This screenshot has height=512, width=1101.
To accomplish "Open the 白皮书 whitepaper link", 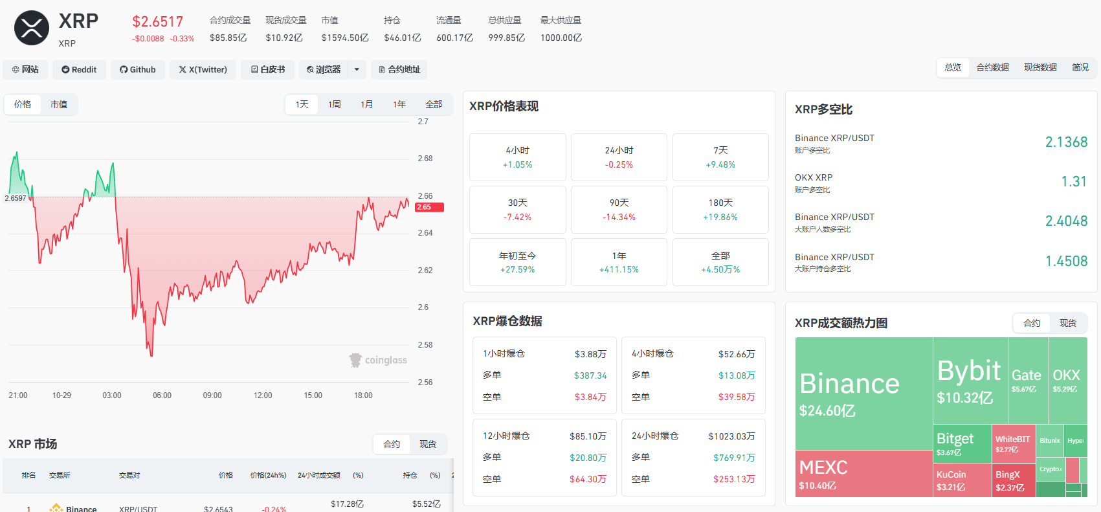I will pos(268,69).
